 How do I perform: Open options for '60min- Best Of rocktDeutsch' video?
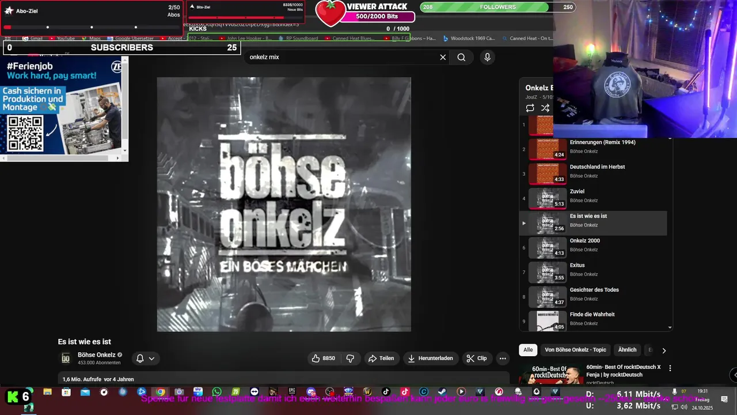tap(670, 368)
